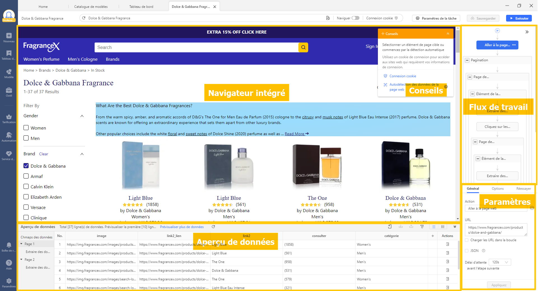Click the workflow start play icon
This screenshot has height=291, width=538.
point(497,31)
